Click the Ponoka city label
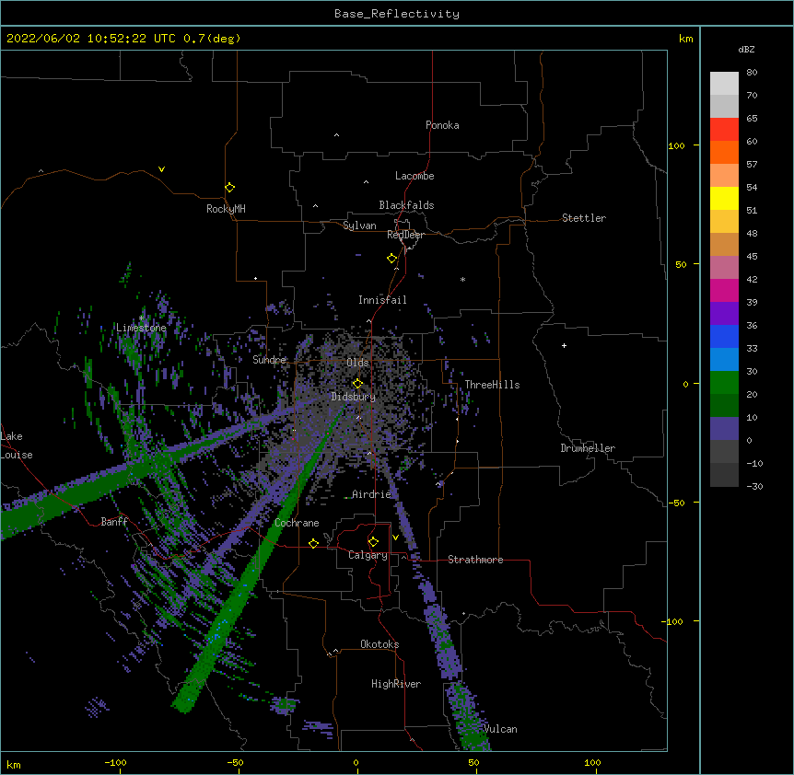The height and width of the screenshot is (775, 794). click(442, 125)
